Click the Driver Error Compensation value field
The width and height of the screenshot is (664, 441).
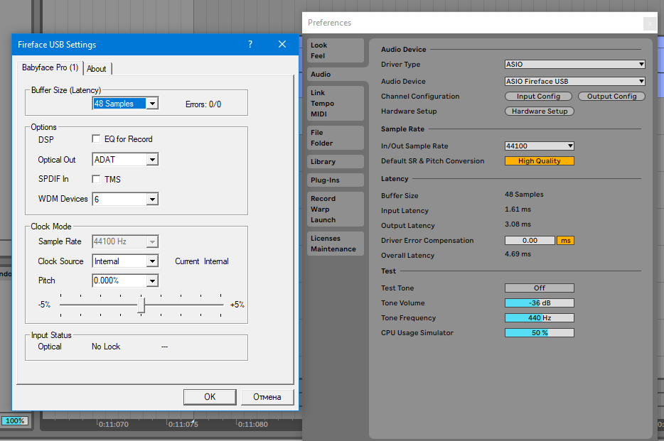click(x=530, y=241)
